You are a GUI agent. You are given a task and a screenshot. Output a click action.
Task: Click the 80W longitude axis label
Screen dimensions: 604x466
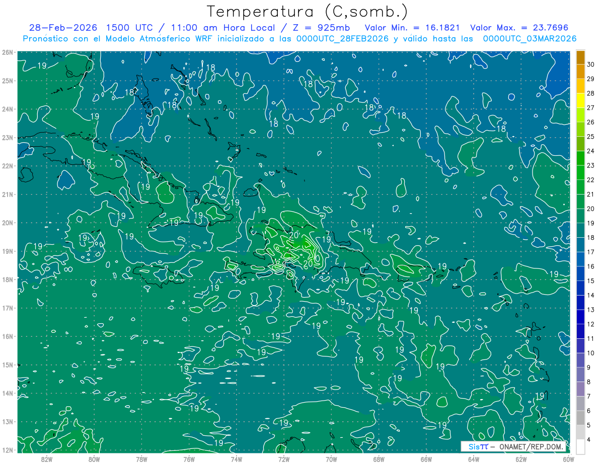click(x=94, y=459)
